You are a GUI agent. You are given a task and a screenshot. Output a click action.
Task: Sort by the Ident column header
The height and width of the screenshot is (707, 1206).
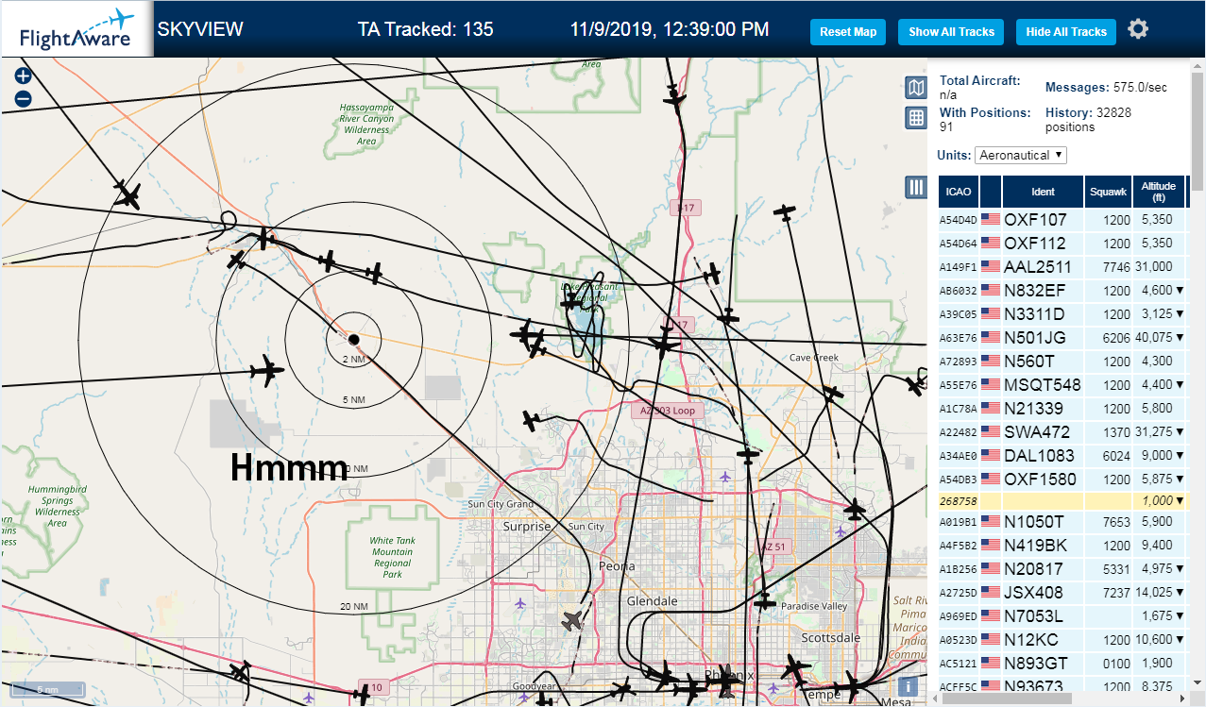tap(1043, 192)
